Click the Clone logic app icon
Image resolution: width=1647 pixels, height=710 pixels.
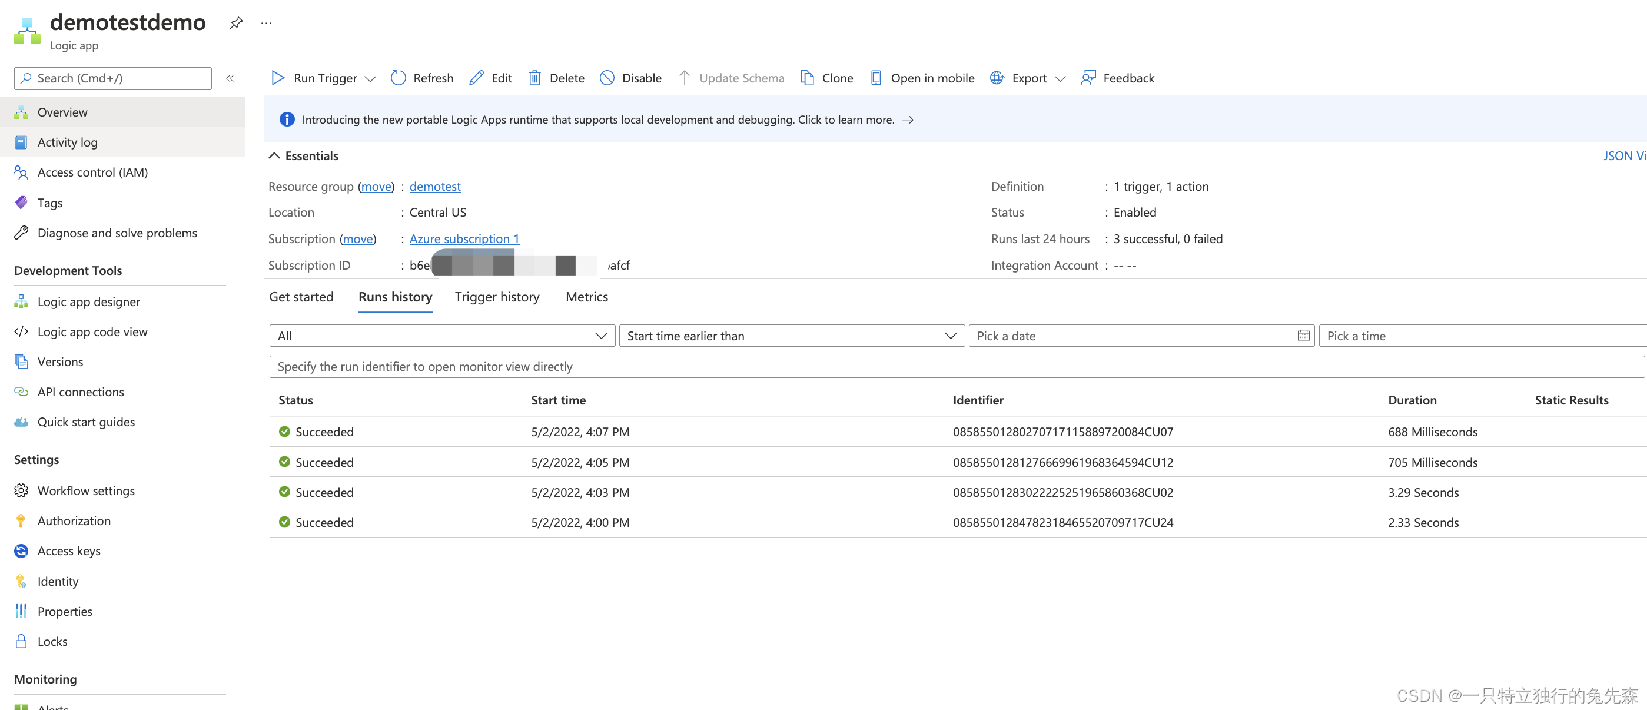click(807, 78)
